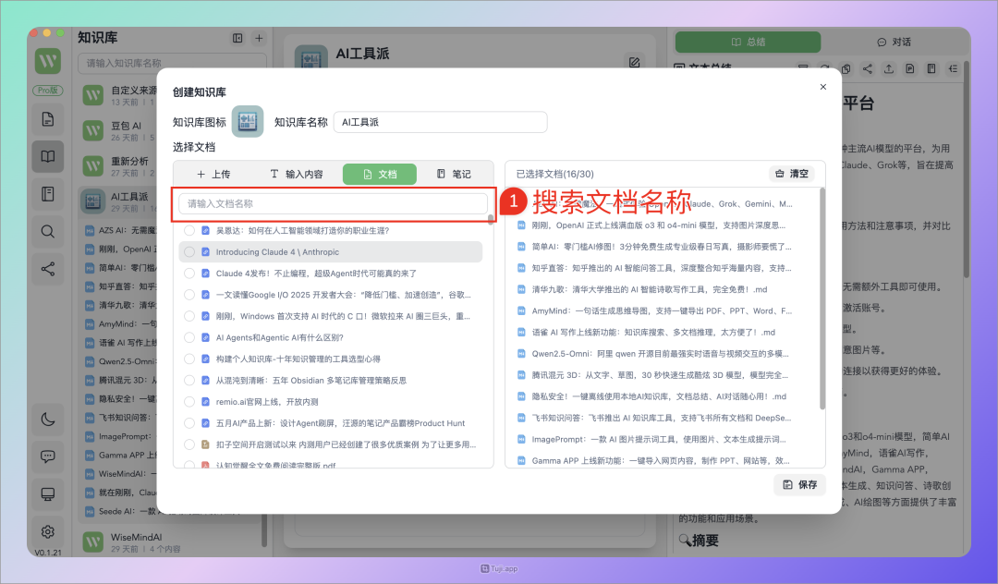Viewport: 998px width, 584px height.
Task: Check the 'remio.ai官网上线，开放内测' document circle
Action: [x=189, y=402]
